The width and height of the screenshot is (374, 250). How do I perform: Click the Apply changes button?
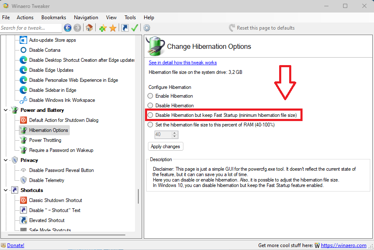[165, 146]
